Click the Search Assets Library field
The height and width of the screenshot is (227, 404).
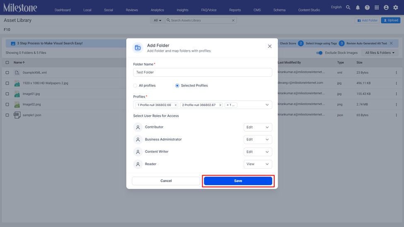[201, 20]
